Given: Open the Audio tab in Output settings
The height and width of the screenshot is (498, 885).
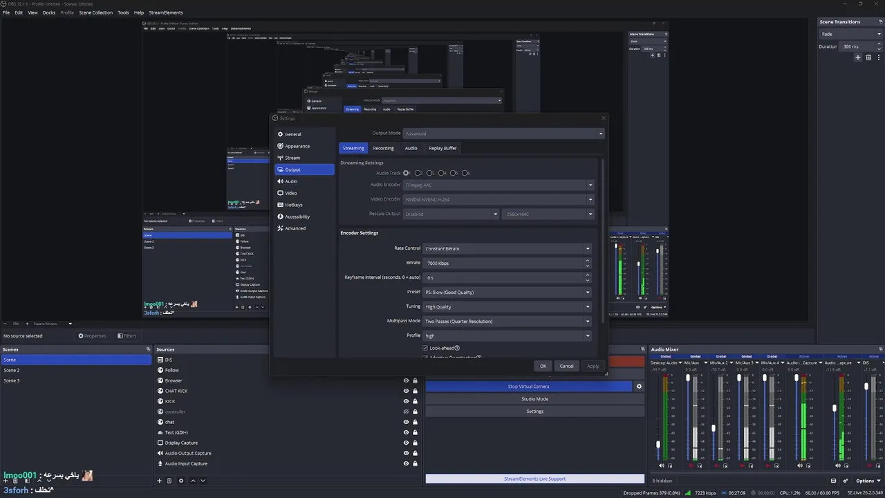Looking at the screenshot, I should pyautogui.click(x=411, y=148).
